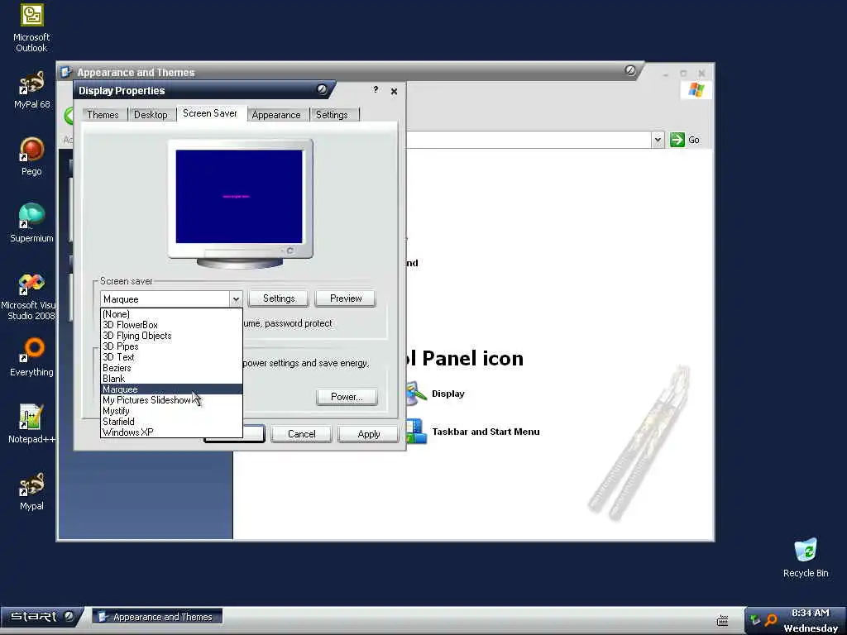Open Power settings button

347,397
